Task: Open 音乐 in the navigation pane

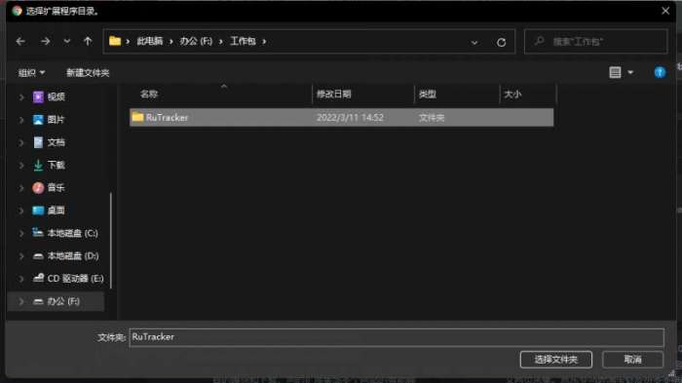Action: [56, 187]
